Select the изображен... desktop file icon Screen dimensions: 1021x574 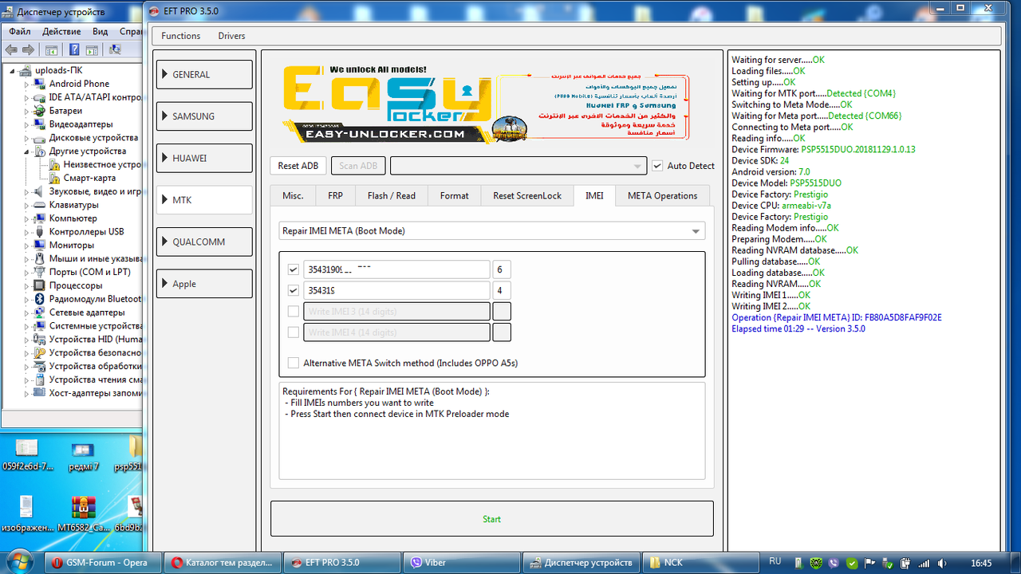pos(26,507)
